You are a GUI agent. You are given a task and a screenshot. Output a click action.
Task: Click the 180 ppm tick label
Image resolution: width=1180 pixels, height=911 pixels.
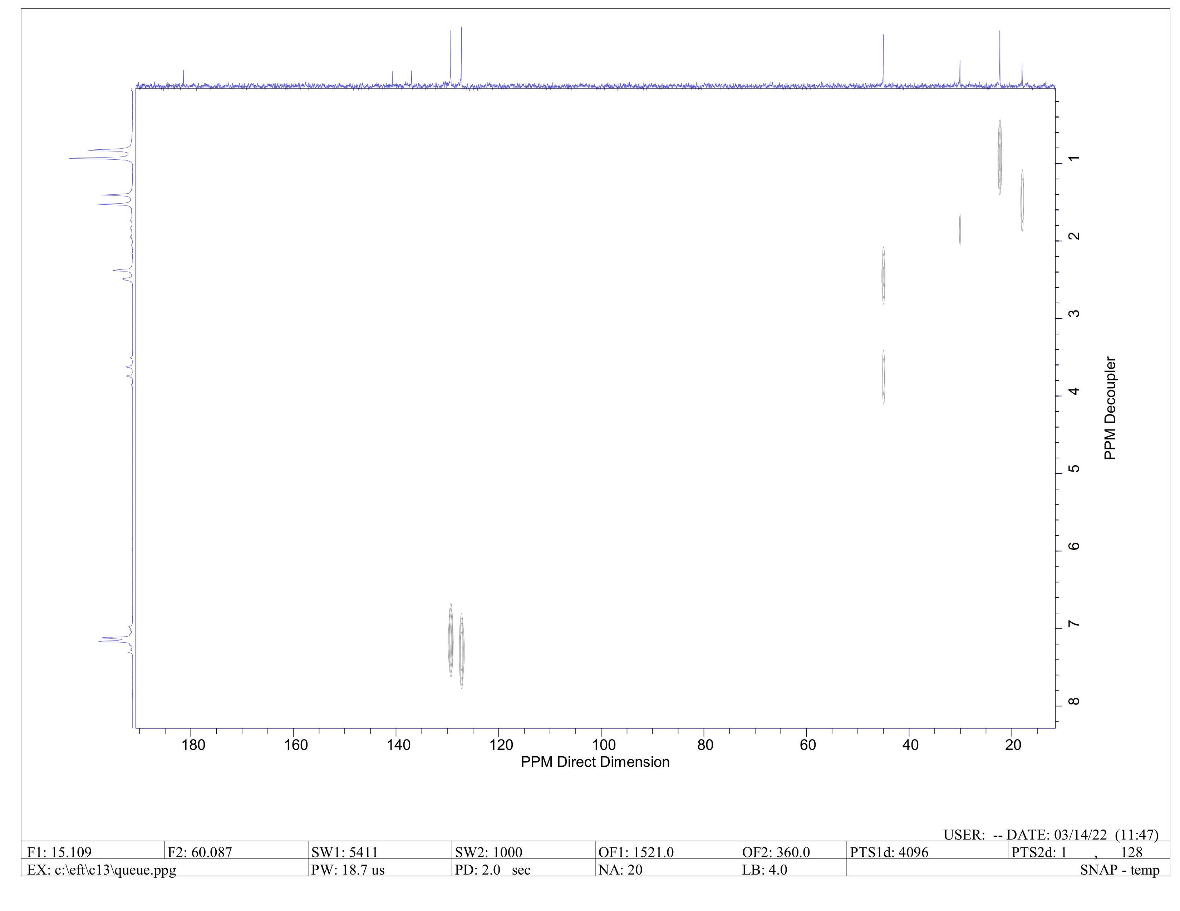tap(193, 745)
